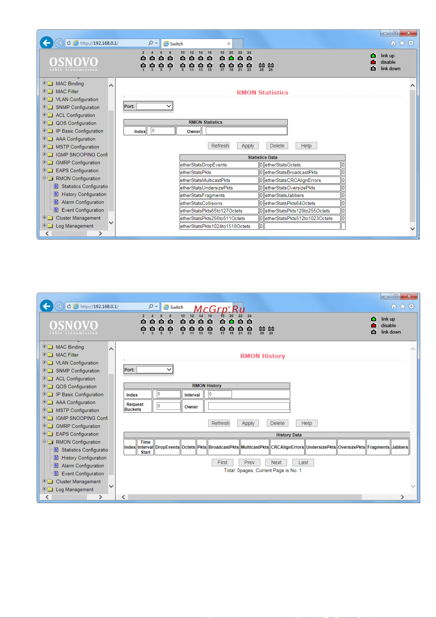Click Refresh button on RMON Statistics page
Screen dimensions: 436x618
(219, 146)
